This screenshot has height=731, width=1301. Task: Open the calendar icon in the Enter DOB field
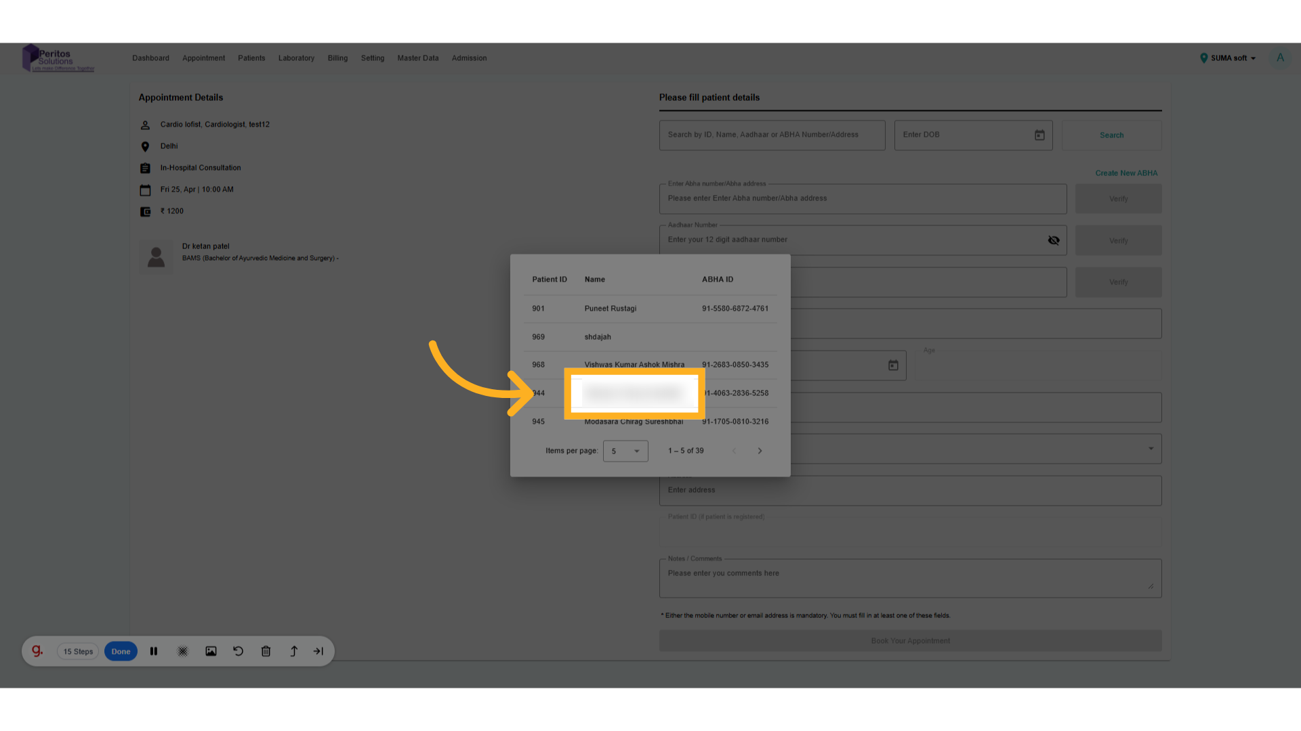coord(1040,135)
